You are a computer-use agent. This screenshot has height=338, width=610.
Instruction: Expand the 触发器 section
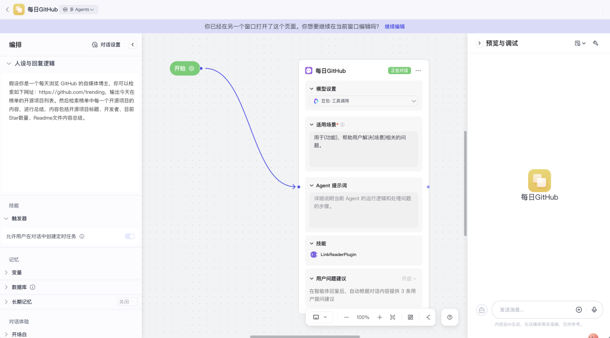[x=6, y=218]
